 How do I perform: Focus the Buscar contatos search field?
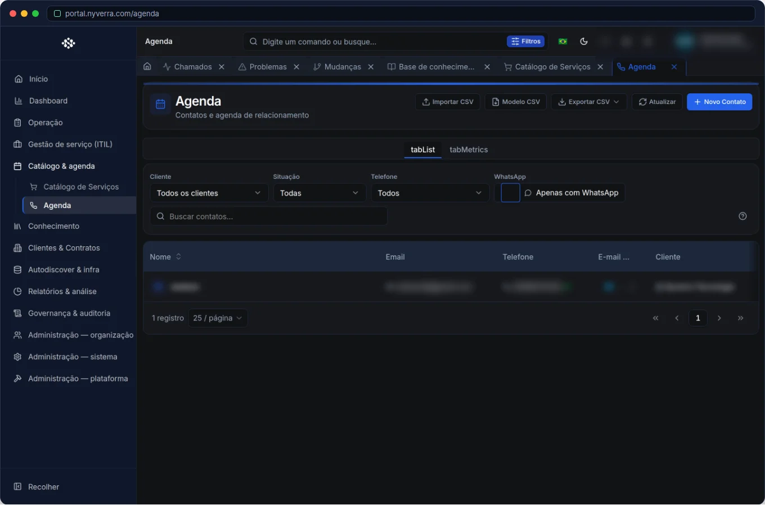[x=269, y=217]
